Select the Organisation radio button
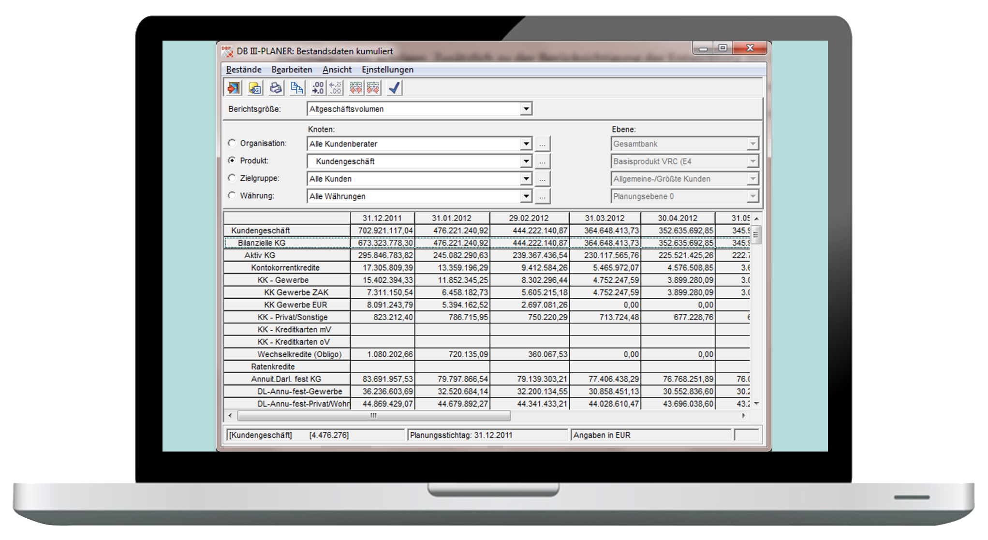Image resolution: width=988 pixels, height=540 pixels. tap(232, 143)
